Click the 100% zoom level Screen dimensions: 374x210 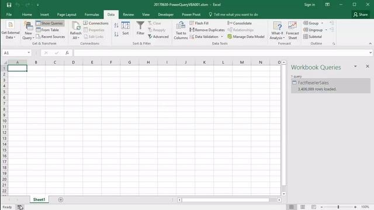pyautogui.click(x=365, y=207)
